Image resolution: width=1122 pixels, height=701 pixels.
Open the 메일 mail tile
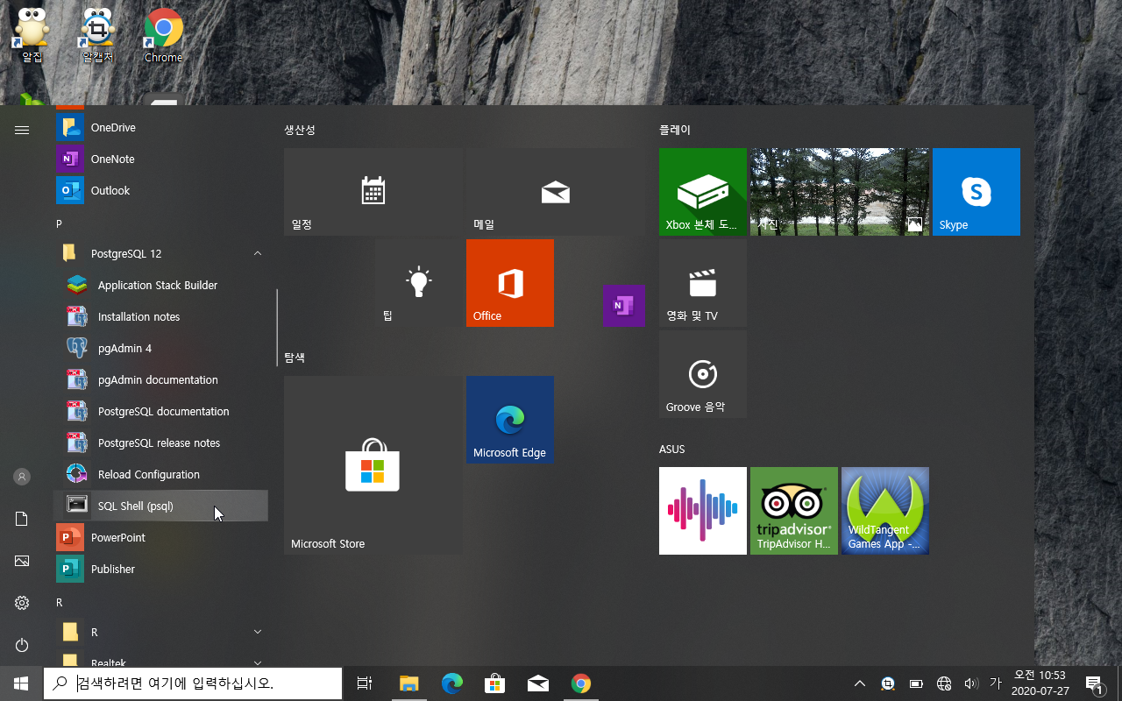tap(556, 192)
